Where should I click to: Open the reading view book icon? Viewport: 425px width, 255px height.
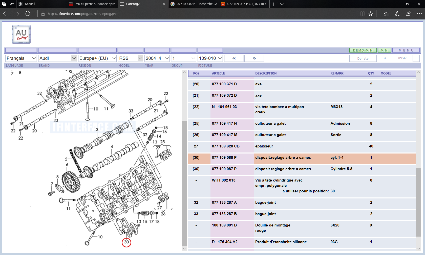[x=362, y=14]
